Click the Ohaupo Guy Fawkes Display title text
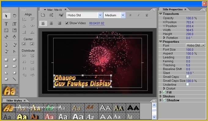This screenshot has height=121, width=208. (x=82, y=81)
